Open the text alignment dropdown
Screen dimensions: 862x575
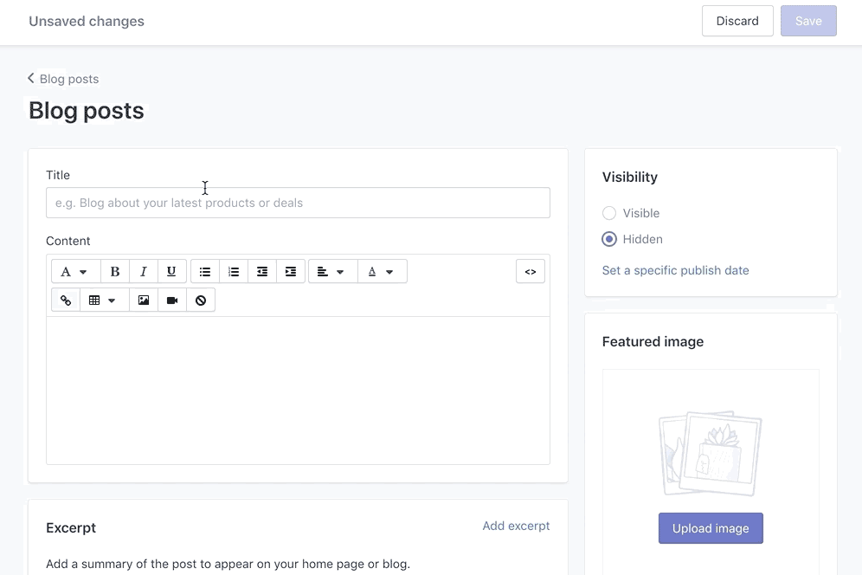click(x=333, y=271)
